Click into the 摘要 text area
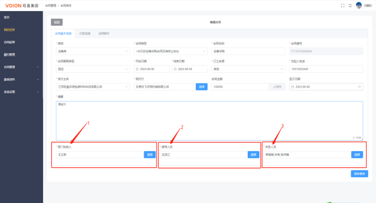376x203 pixels. 210,121
